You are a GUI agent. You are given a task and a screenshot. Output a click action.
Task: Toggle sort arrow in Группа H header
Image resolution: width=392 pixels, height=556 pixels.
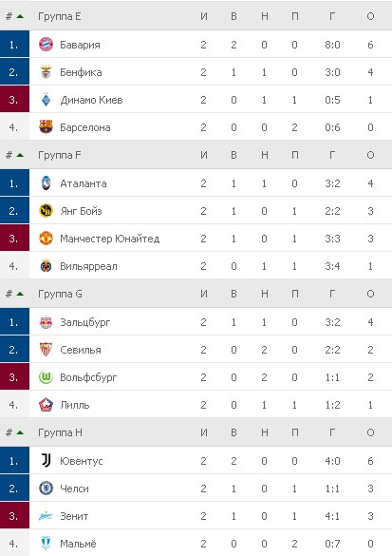[x=20, y=432]
